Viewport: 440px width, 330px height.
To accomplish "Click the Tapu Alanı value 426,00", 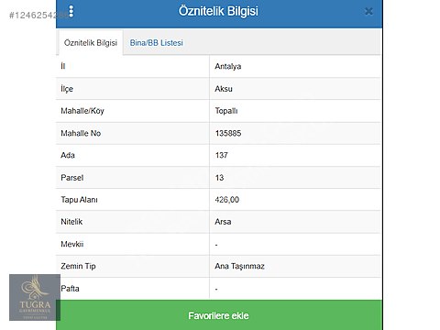I will (227, 200).
